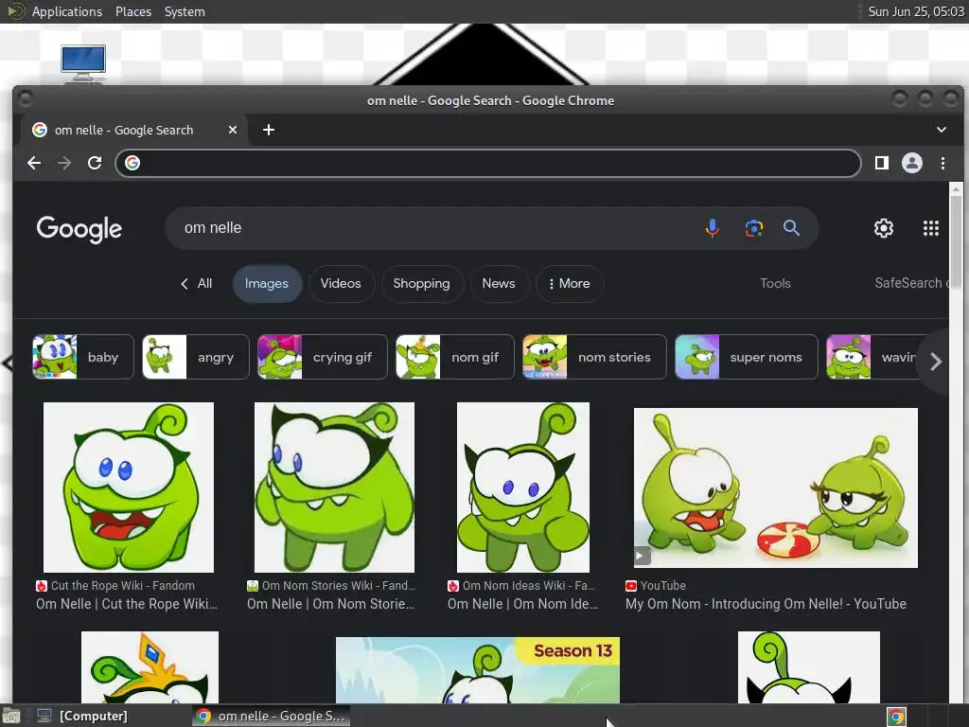Open Chrome three-dot menu
Viewport: 969px width, 727px height.
943,163
